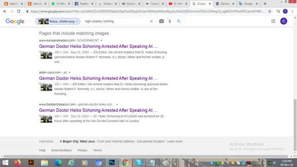This screenshot has width=297, height=167.
Task: Open Photoshop from the taskbar
Action: (x=112, y=162)
